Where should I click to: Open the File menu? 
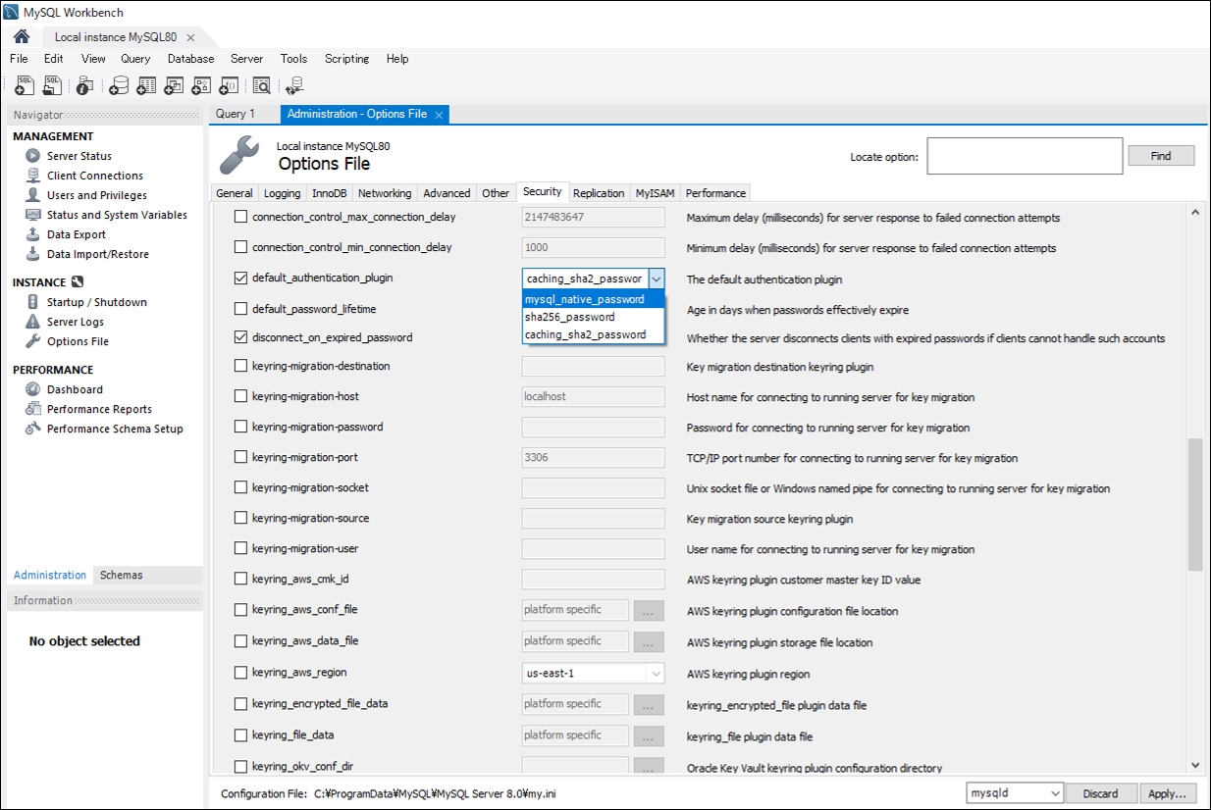click(19, 59)
